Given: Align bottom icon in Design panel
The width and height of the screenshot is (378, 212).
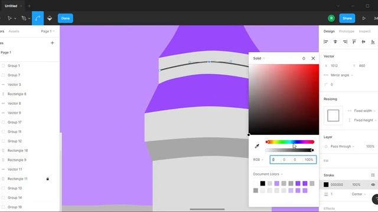Looking at the screenshot, I should 373,42.
